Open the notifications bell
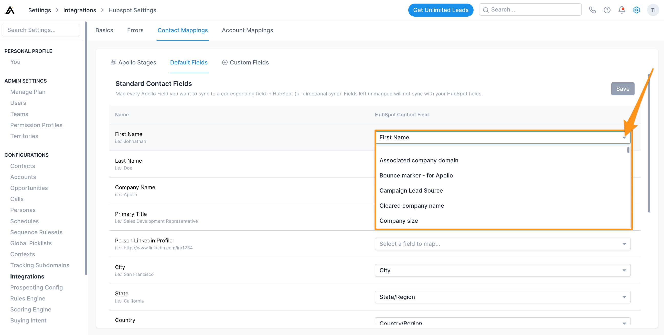Viewport: 664px width, 335px height. pos(622,10)
